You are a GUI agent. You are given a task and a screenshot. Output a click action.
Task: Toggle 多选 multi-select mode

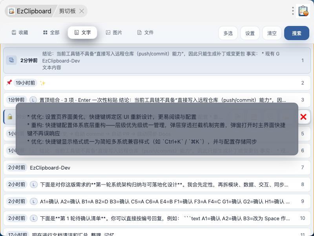click(x=228, y=33)
